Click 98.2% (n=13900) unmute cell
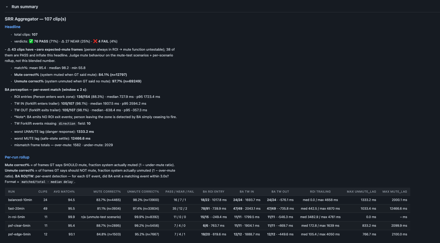The width and height of the screenshot is (440, 243). [146, 200]
